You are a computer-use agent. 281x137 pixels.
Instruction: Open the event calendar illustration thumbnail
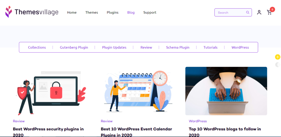tap(138, 92)
